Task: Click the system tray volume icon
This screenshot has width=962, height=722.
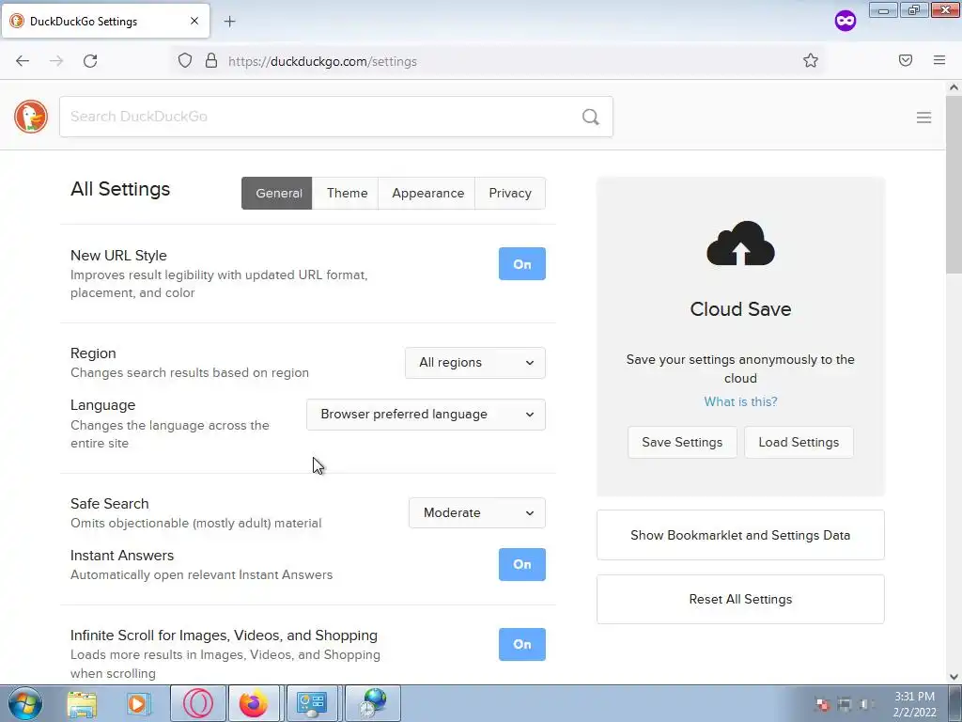Action: pyautogui.click(x=865, y=704)
